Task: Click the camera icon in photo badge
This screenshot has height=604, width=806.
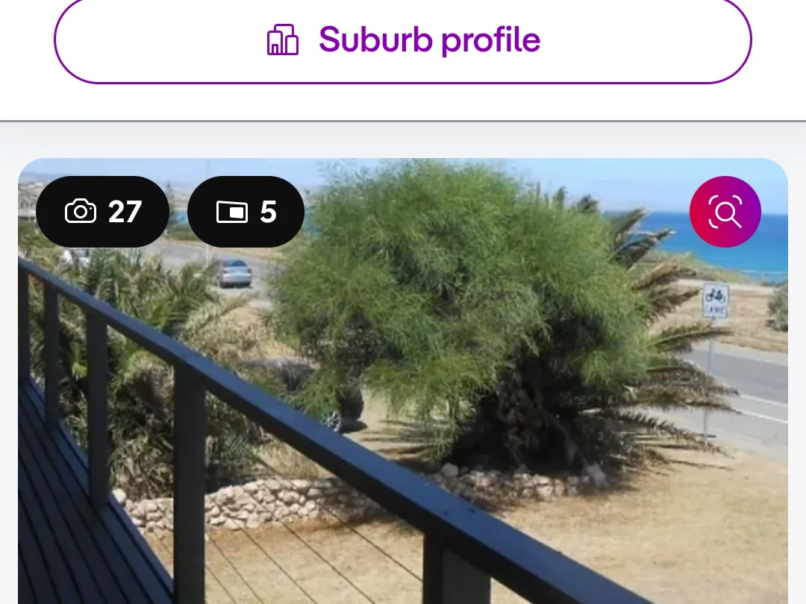Action: 80,212
